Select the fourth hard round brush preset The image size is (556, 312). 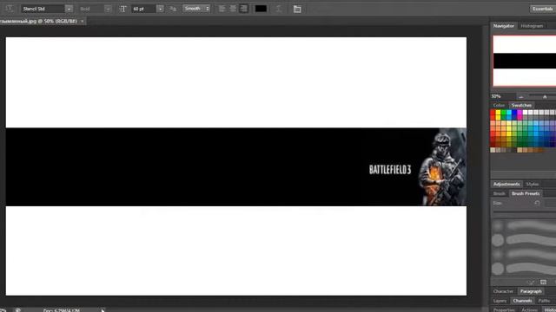click(524, 269)
